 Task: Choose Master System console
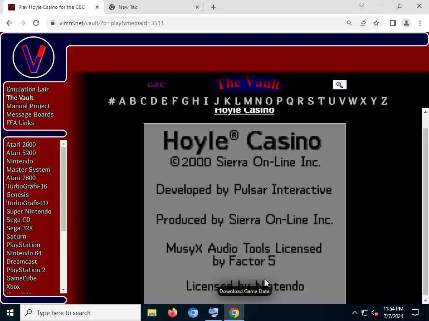[28, 170]
